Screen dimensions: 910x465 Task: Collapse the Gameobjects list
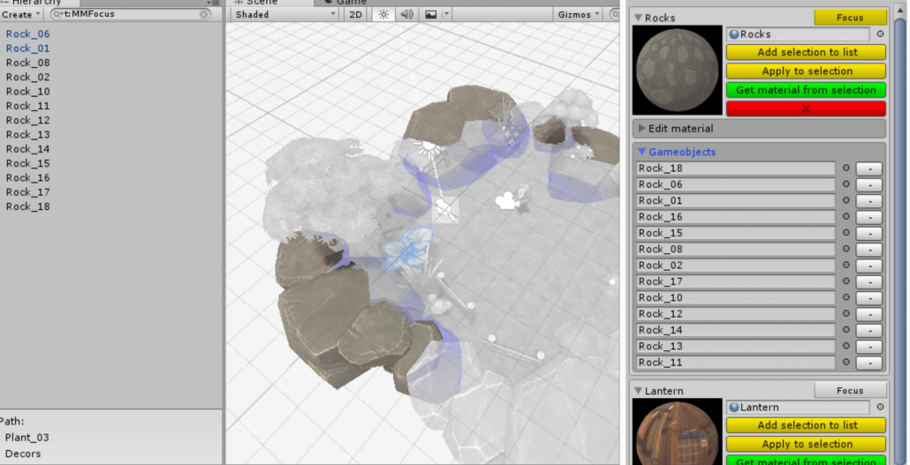[x=642, y=152]
